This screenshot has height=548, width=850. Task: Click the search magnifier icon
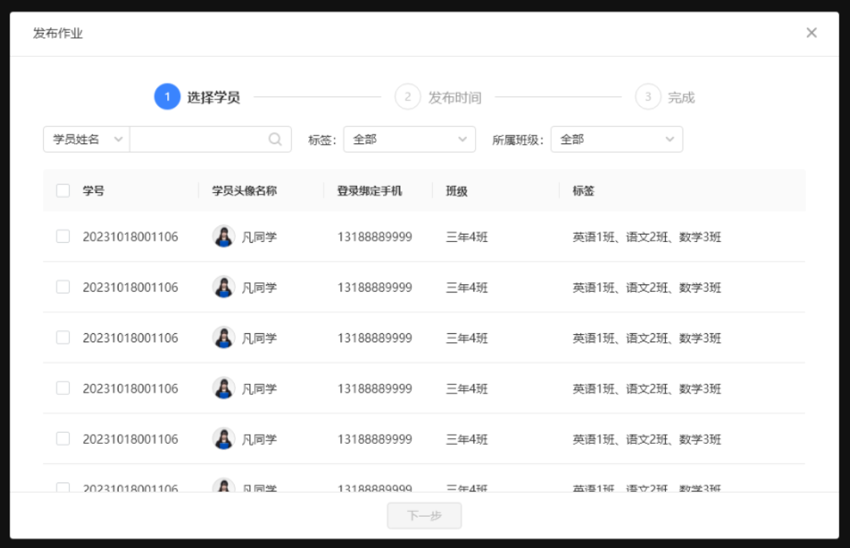(x=276, y=139)
